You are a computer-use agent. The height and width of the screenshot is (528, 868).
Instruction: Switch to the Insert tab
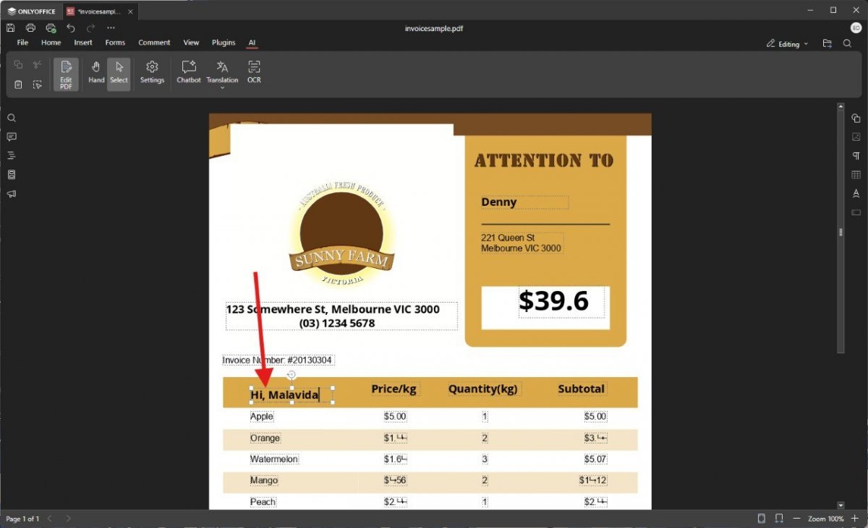pyautogui.click(x=83, y=43)
